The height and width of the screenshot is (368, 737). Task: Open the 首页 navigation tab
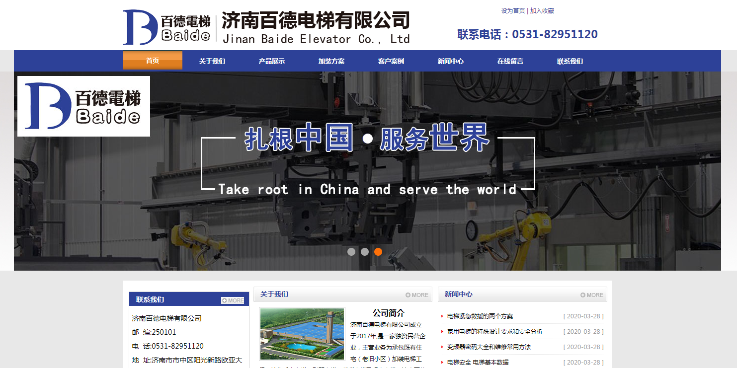(153, 61)
